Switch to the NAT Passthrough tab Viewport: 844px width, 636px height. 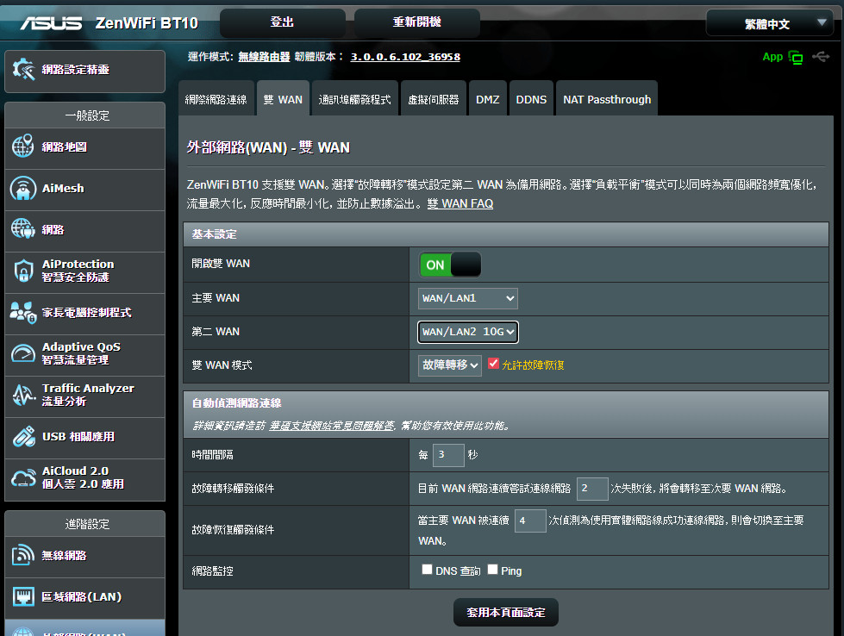[607, 99]
